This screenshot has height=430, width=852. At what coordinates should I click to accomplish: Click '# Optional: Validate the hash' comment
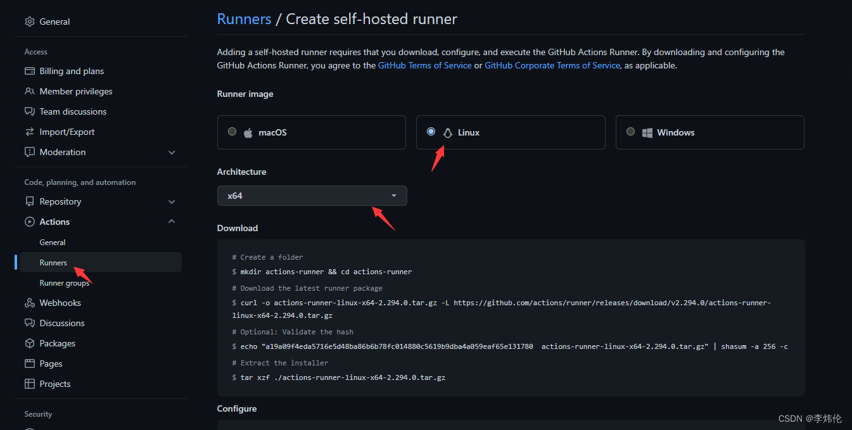click(x=293, y=332)
